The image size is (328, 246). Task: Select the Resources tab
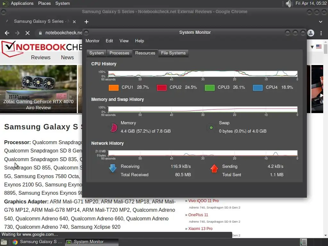(145, 53)
